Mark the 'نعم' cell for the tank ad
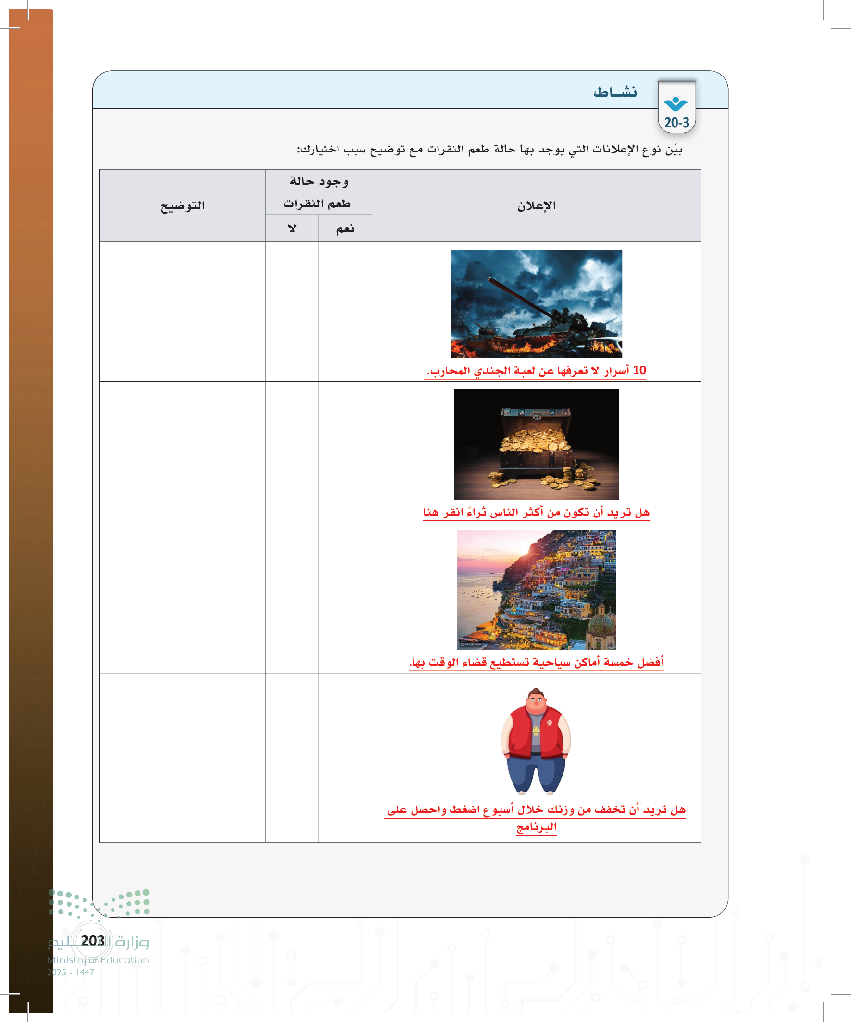Viewport: 851px width, 1022px height. pos(345,312)
